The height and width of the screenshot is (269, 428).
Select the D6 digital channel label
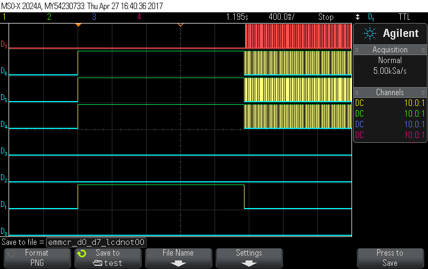coord(4,71)
